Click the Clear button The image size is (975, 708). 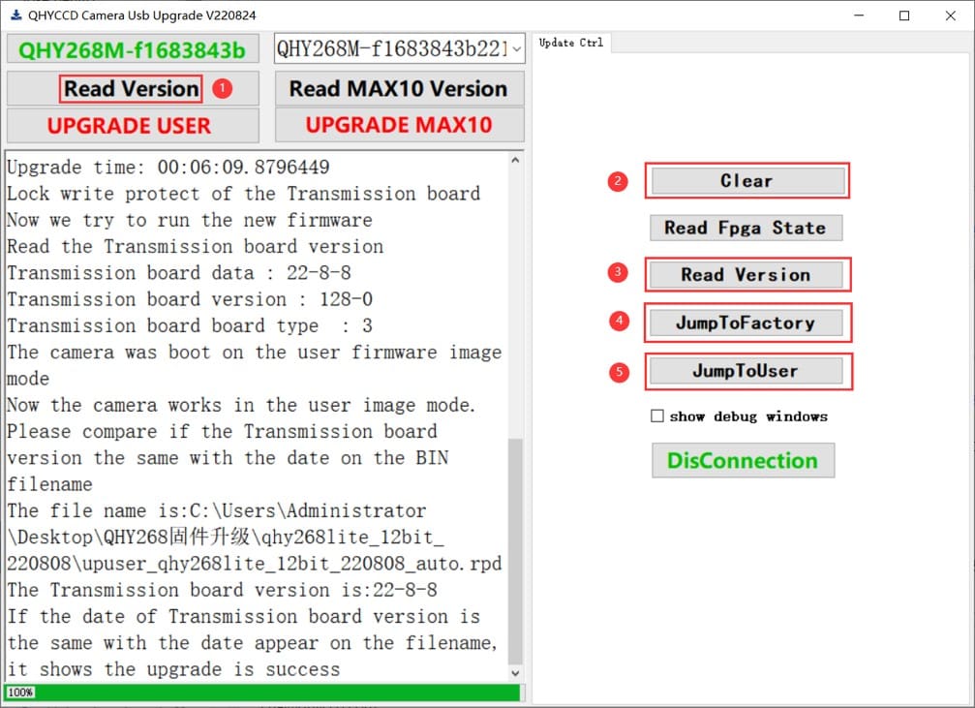pos(746,181)
